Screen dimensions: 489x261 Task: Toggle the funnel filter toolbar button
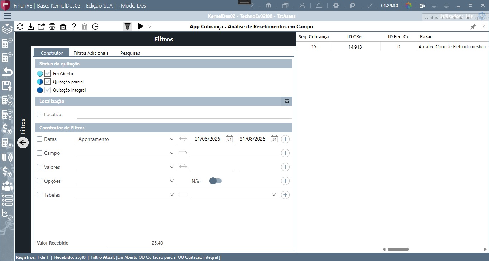(127, 26)
